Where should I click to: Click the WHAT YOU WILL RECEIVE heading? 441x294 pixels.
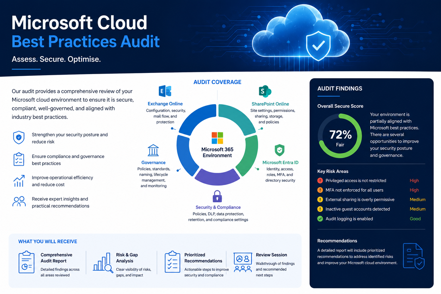[48, 241]
